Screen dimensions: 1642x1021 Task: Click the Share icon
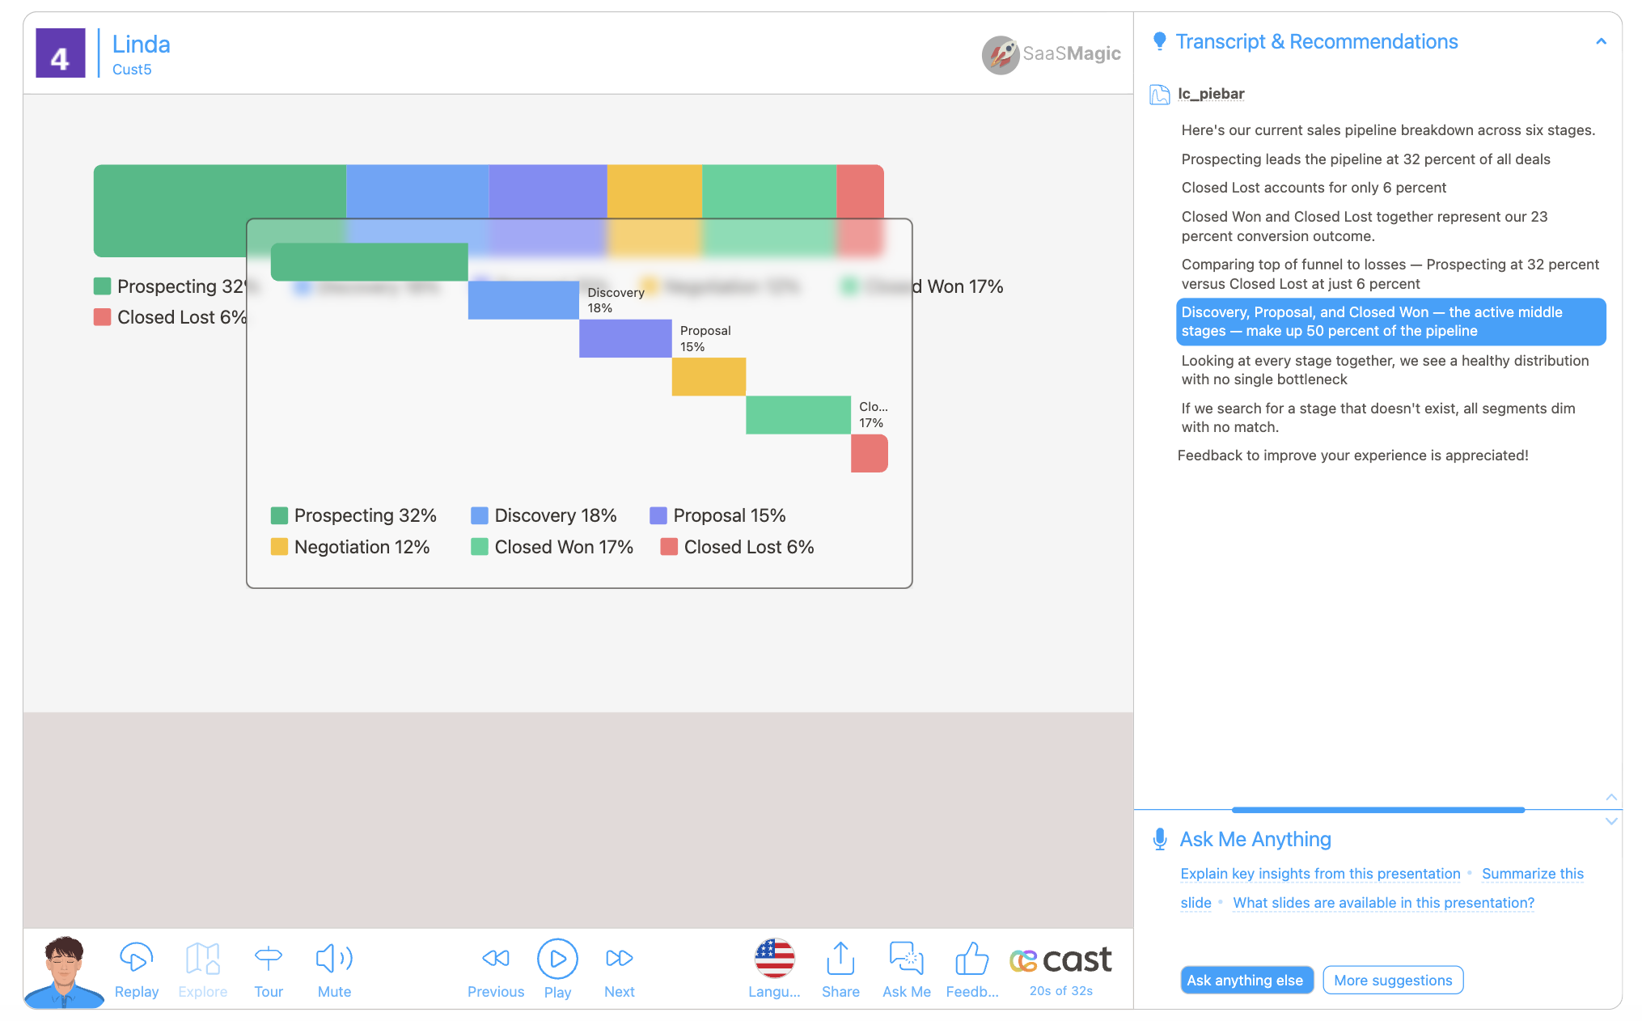click(x=840, y=959)
